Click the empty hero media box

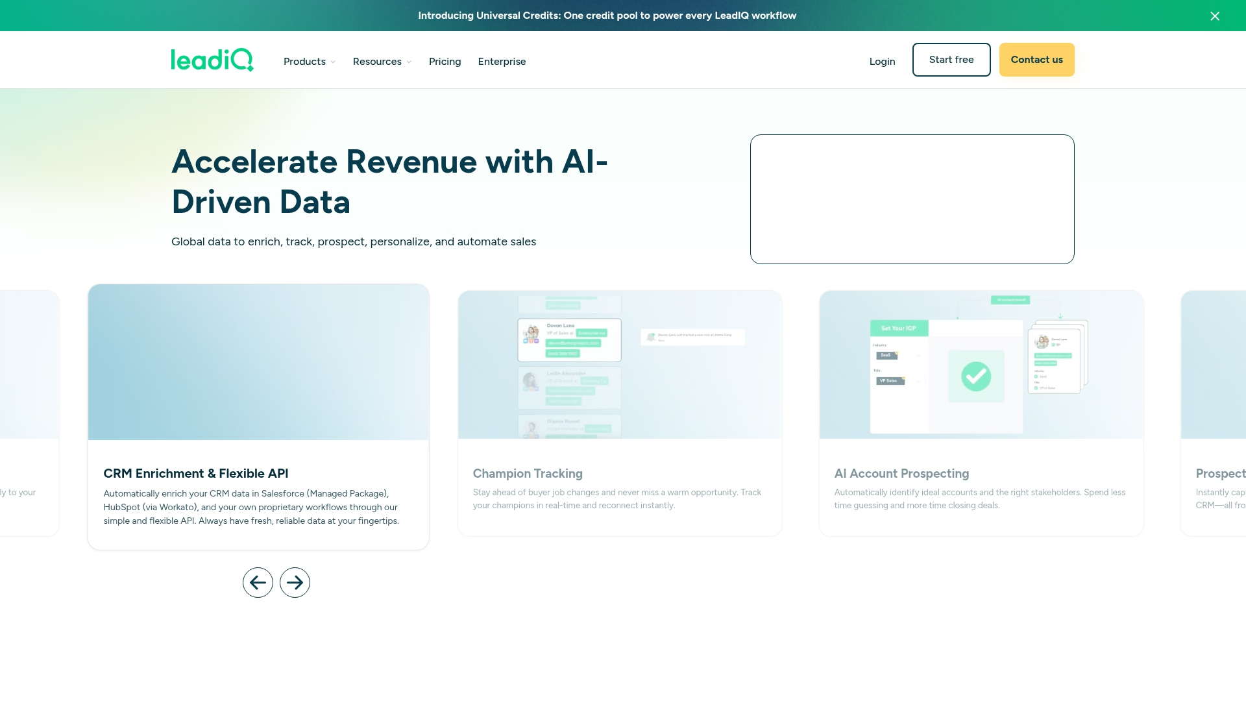click(912, 199)
